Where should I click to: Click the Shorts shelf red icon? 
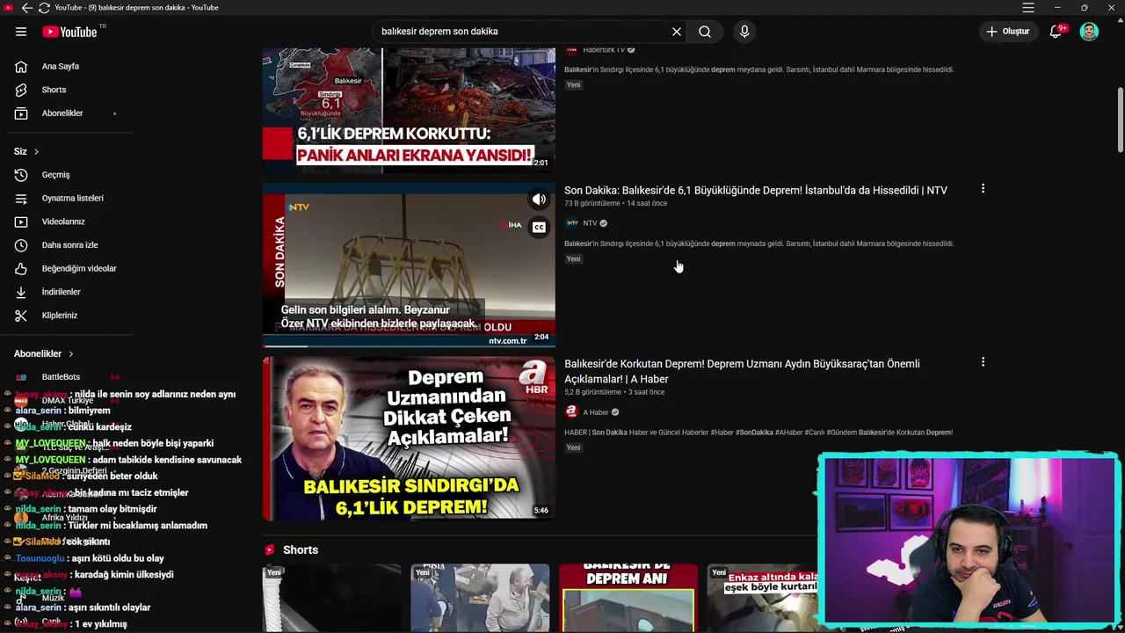270,549
